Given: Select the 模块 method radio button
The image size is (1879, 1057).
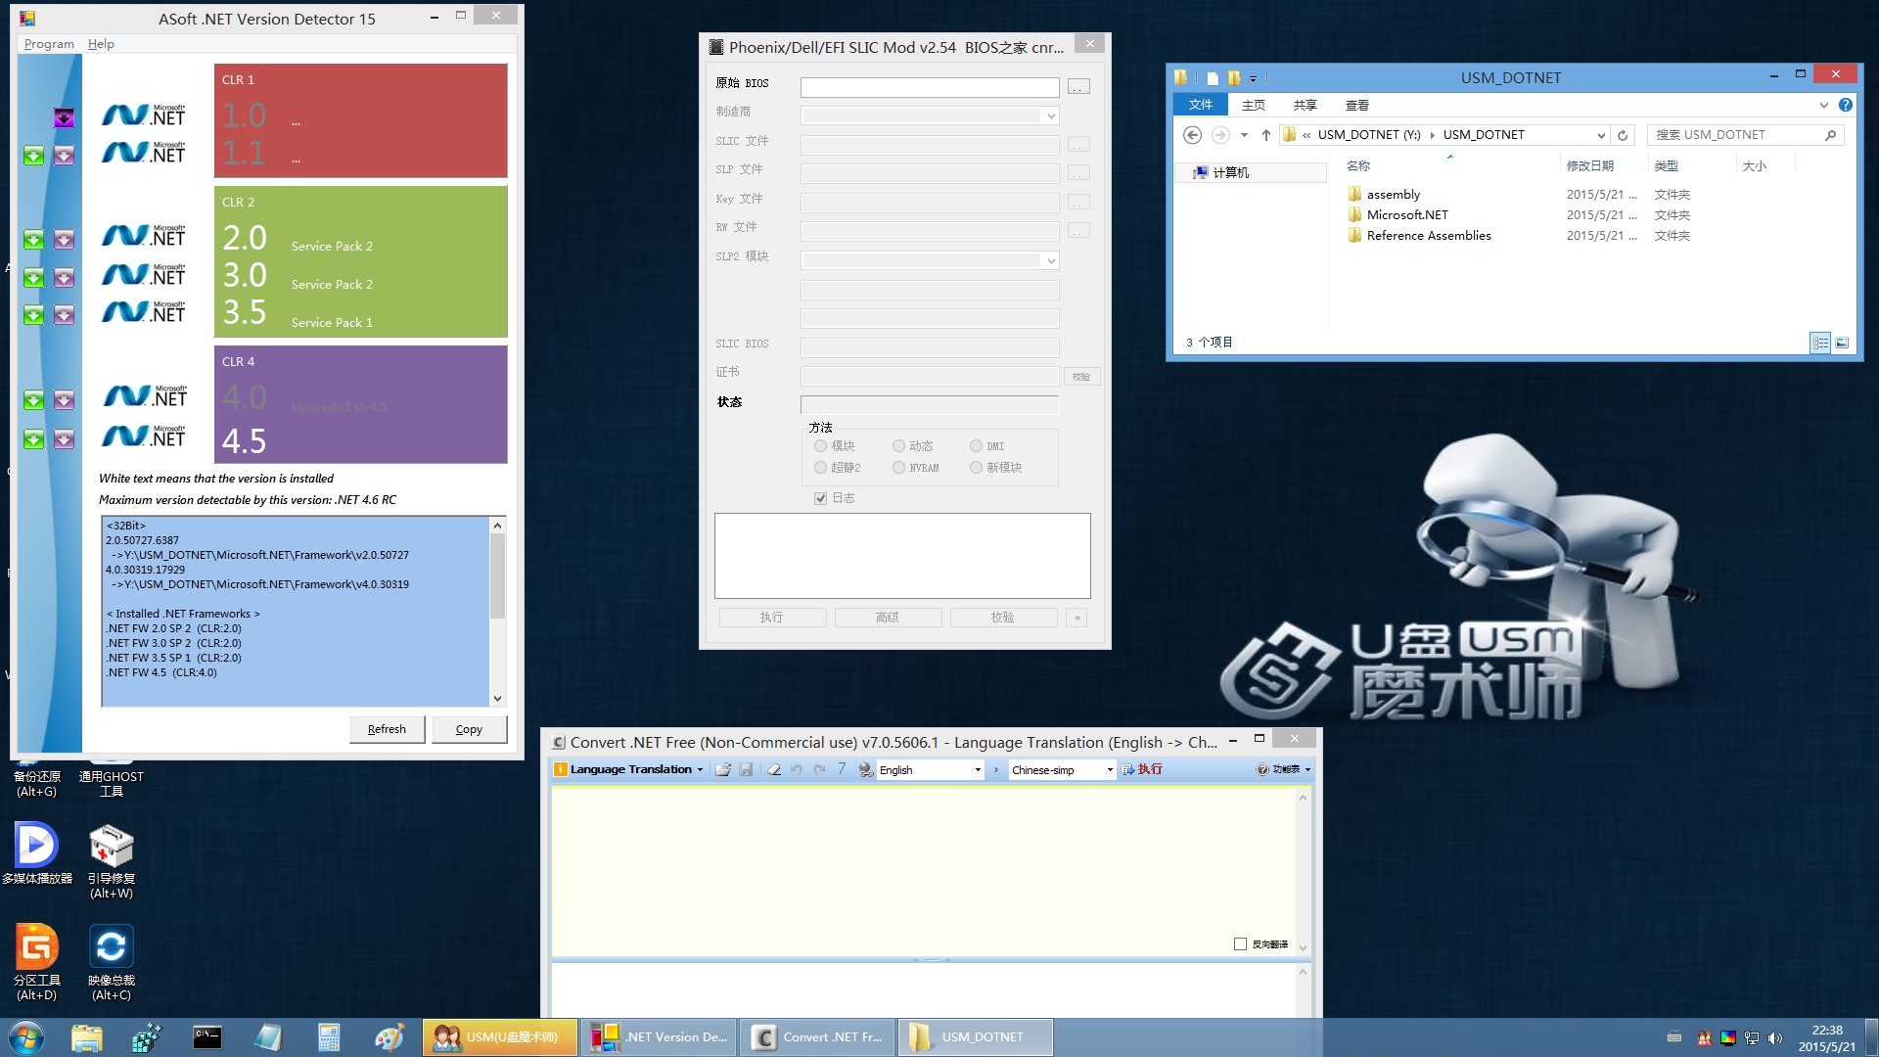Looking at the screenshot, I should pos(820,446).
